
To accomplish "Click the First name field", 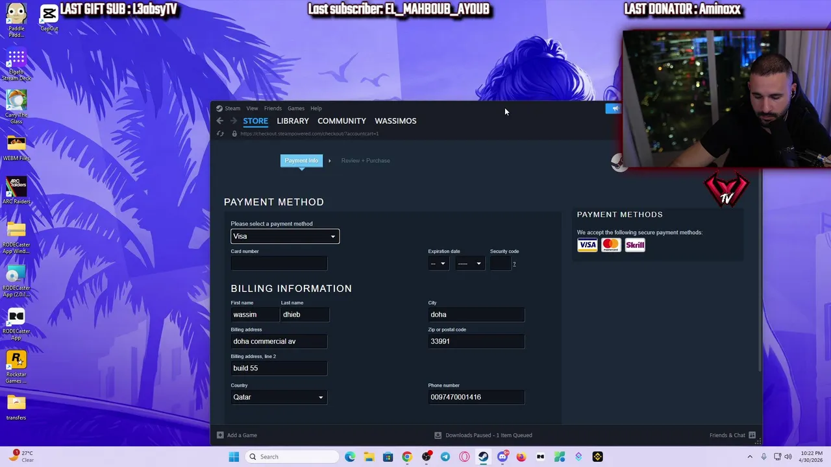I will [x=254, y=315].
